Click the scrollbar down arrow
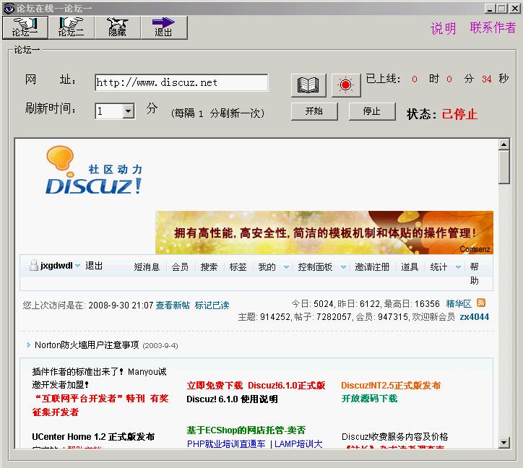 click(503, 442)
